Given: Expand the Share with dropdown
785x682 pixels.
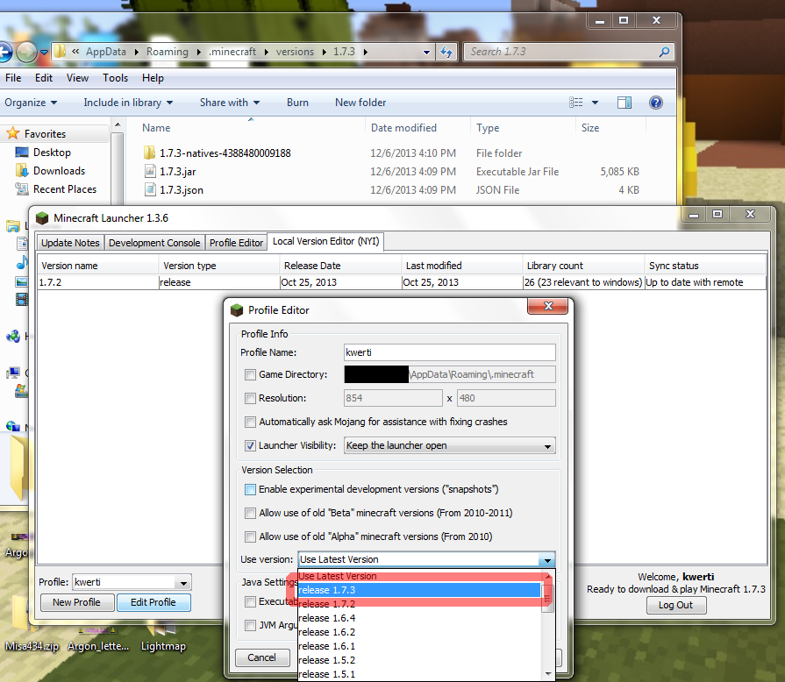Looking at the screenshot, I should coord(230,103).
